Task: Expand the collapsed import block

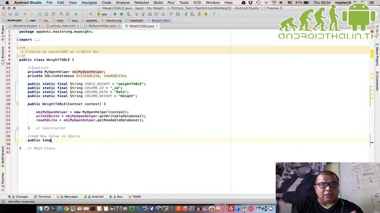Action: coord(18,40)
